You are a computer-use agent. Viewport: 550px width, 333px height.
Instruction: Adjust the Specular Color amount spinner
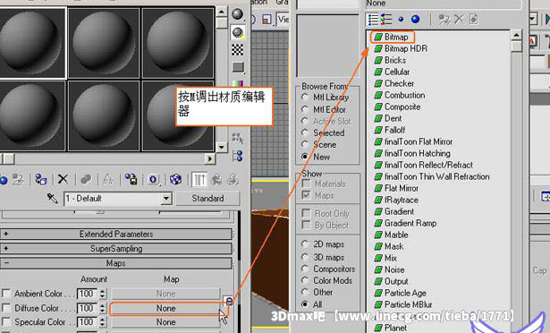tap(103, 321)
